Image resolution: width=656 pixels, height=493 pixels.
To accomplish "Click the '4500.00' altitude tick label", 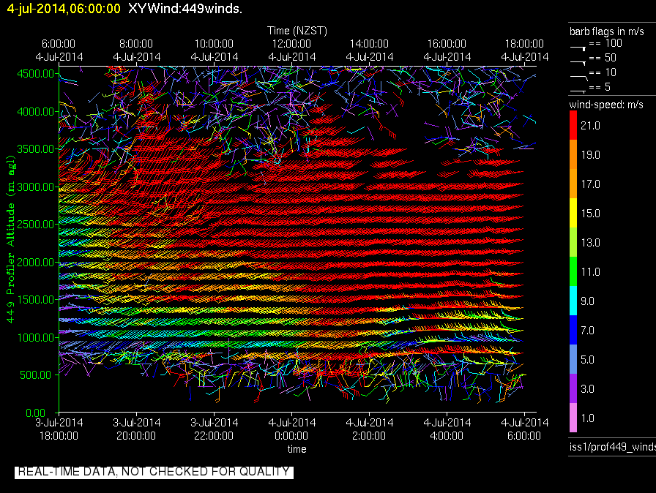I will click(x=36, y=74).
